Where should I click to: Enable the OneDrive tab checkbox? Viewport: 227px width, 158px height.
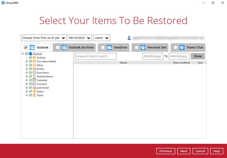point(103,48)
